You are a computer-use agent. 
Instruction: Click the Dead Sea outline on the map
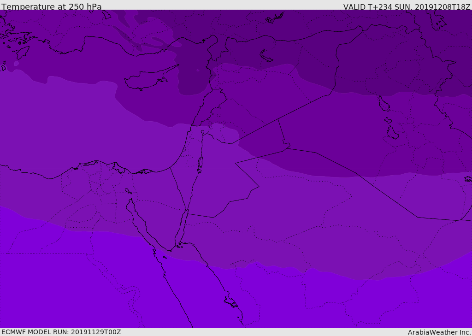tap(200, 165)
